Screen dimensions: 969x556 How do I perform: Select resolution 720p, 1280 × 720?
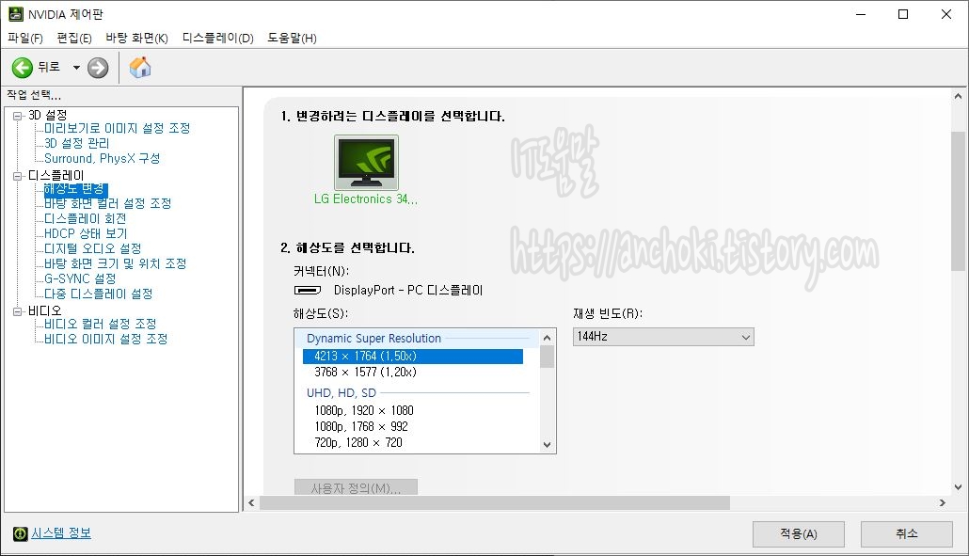tap(358, 442)
